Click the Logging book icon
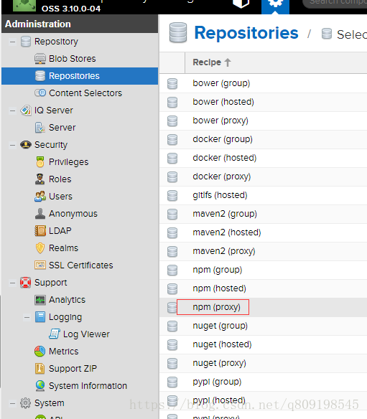The image size is (367, 419). [40, 317]
